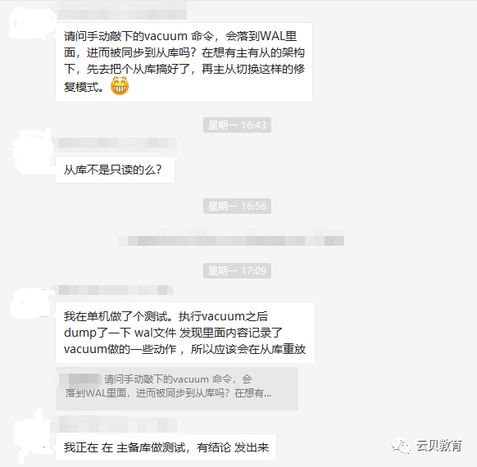This screenshot has width=477, height=467.
Task: Click avatar of the 单机测试 message sender
Action: [x=30, y=303]
